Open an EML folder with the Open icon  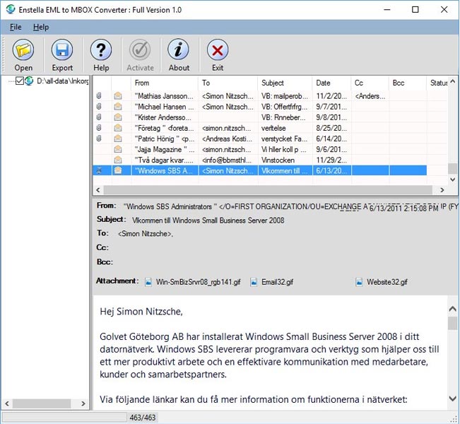[23, 50]
